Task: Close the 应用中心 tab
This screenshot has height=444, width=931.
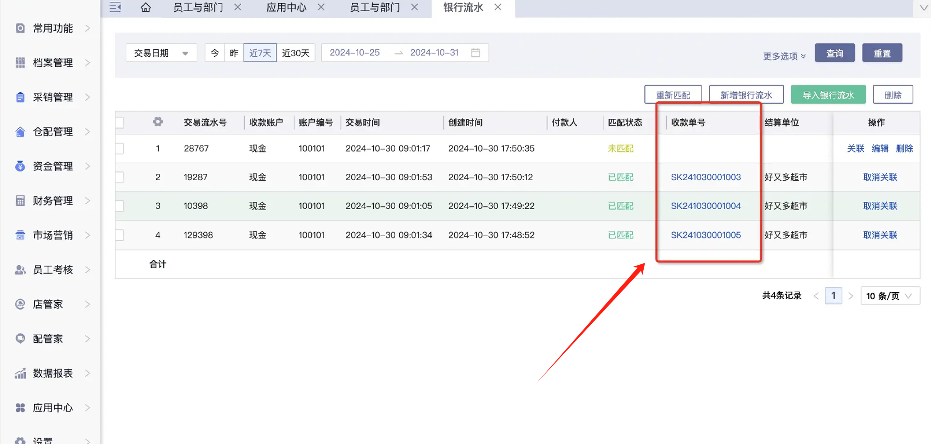Action: tap(321, 7)
